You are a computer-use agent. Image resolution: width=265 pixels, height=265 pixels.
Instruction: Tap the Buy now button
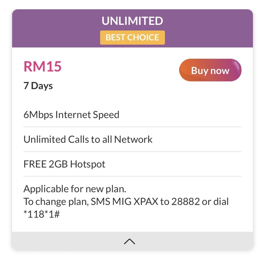[x=210, y=70]
